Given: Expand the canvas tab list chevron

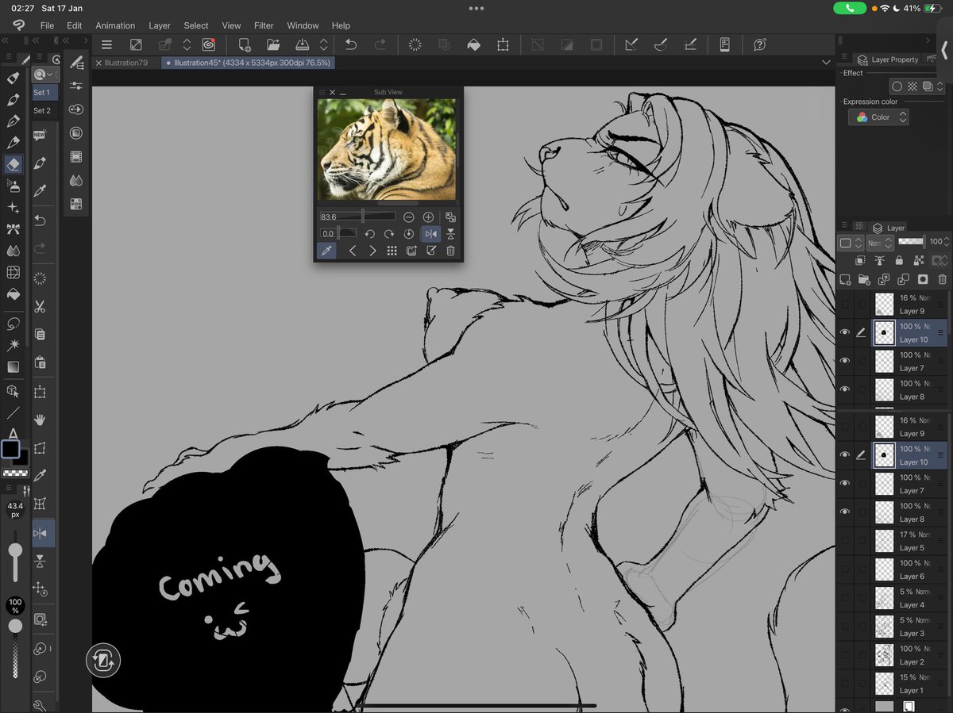Looking at the screenshot, I should coord(826,61).
